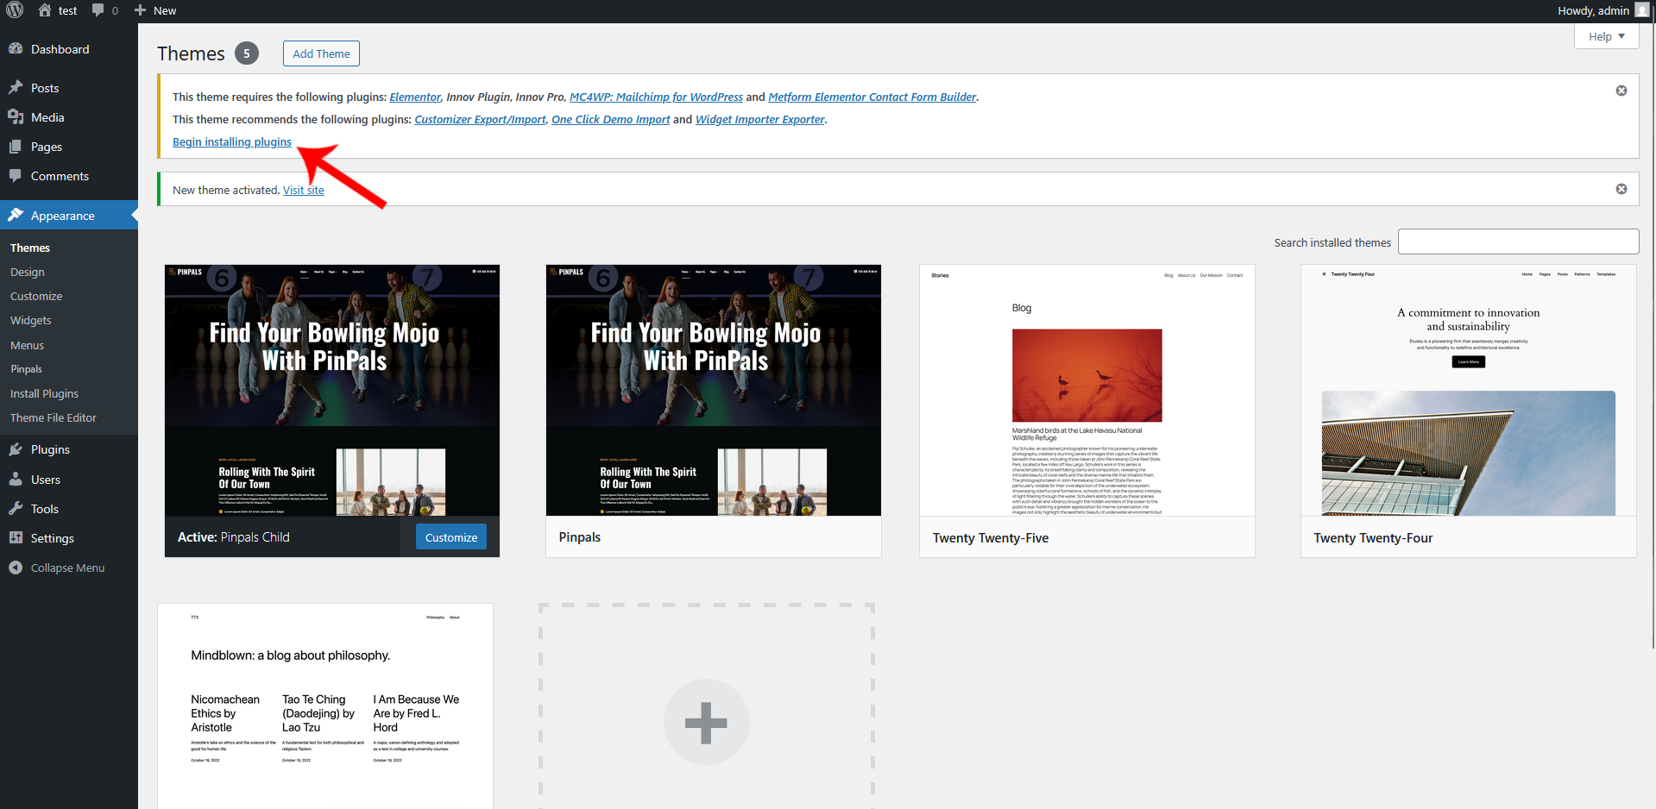Collapse the admin sidebar menu
This screenshot has height=809, width=1656.
(x=57, y=568)
